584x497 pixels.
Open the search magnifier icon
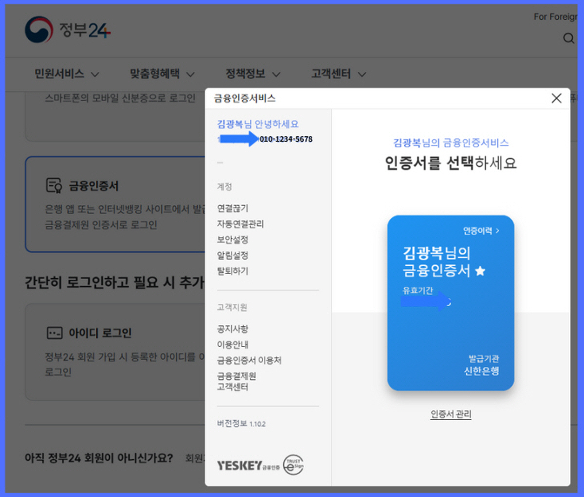[x=568, y=38]
